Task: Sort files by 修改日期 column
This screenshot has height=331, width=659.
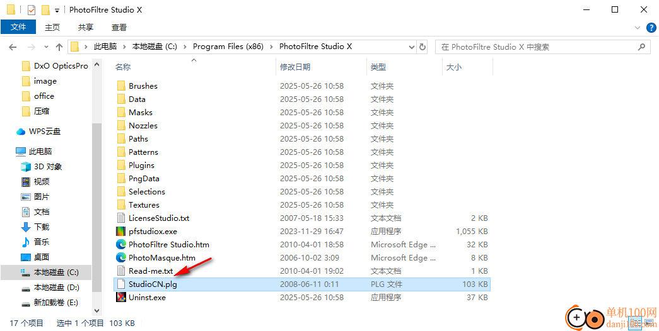Action: tap(295, 67)
